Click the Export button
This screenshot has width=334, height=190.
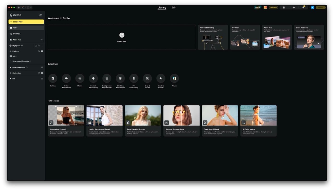point(321,8)
